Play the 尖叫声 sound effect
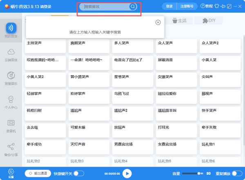The image size is (245, 180). [220, 80]
